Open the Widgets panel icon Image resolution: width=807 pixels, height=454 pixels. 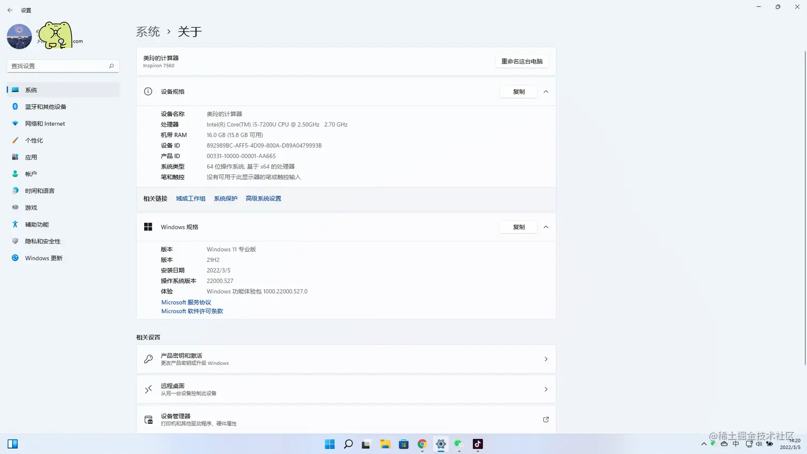(x=13, y=444)
